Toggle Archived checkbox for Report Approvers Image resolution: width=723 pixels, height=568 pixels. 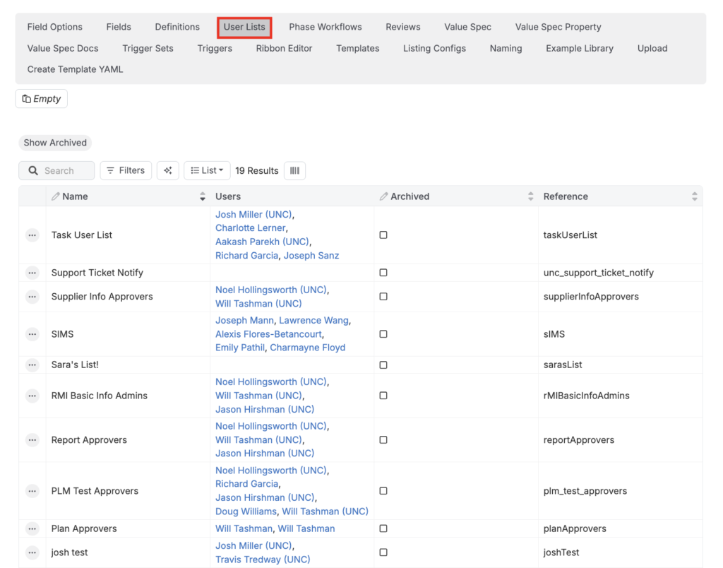(x=383, y=440)
